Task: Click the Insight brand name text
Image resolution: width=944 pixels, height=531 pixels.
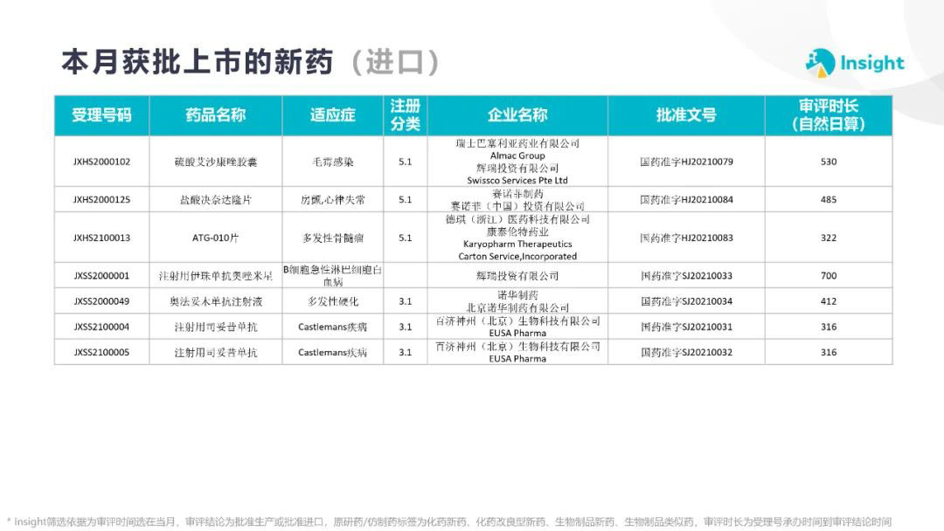Action: 871,63
